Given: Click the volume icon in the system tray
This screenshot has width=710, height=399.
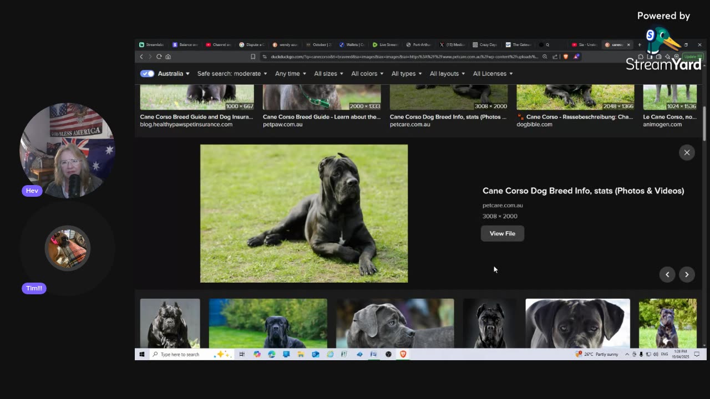Looking at the screenshot, I should tap(656, 354).
